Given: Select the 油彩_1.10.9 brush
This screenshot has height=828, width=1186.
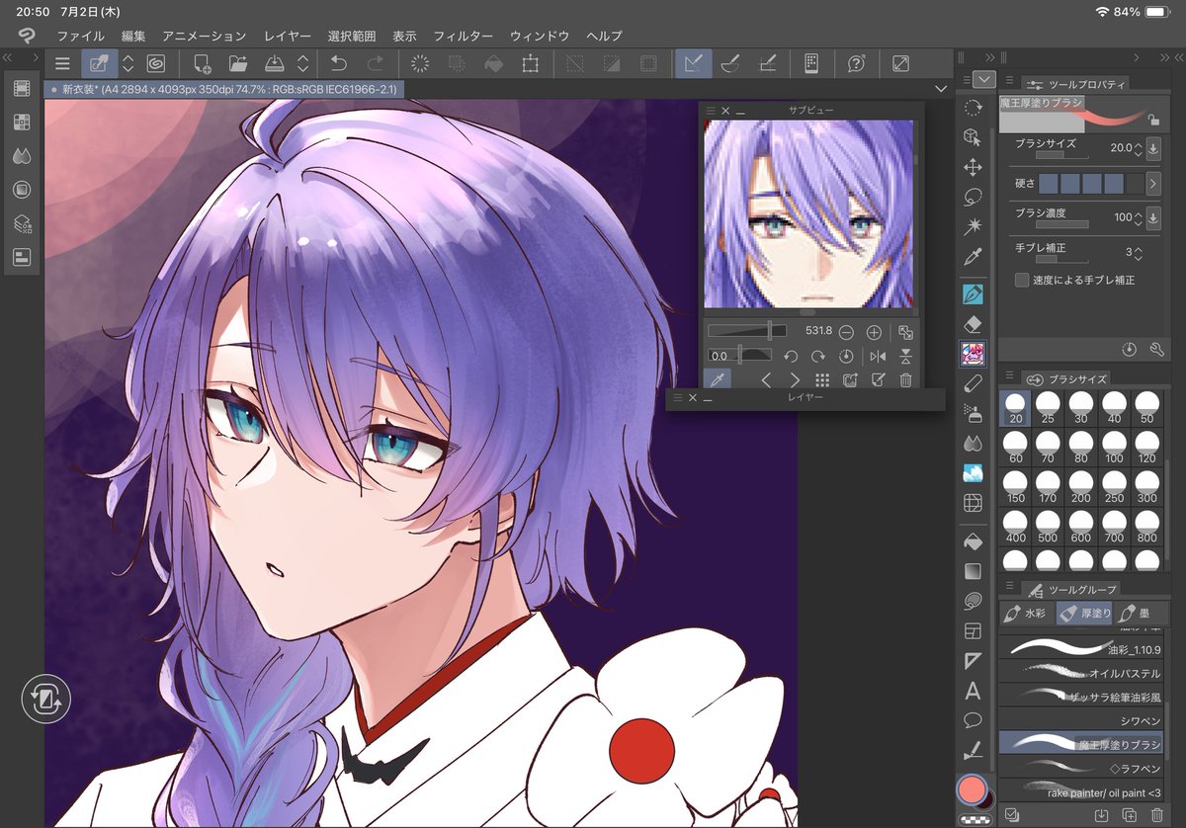Looking at the screenshot, I should tap(1080, 648).
